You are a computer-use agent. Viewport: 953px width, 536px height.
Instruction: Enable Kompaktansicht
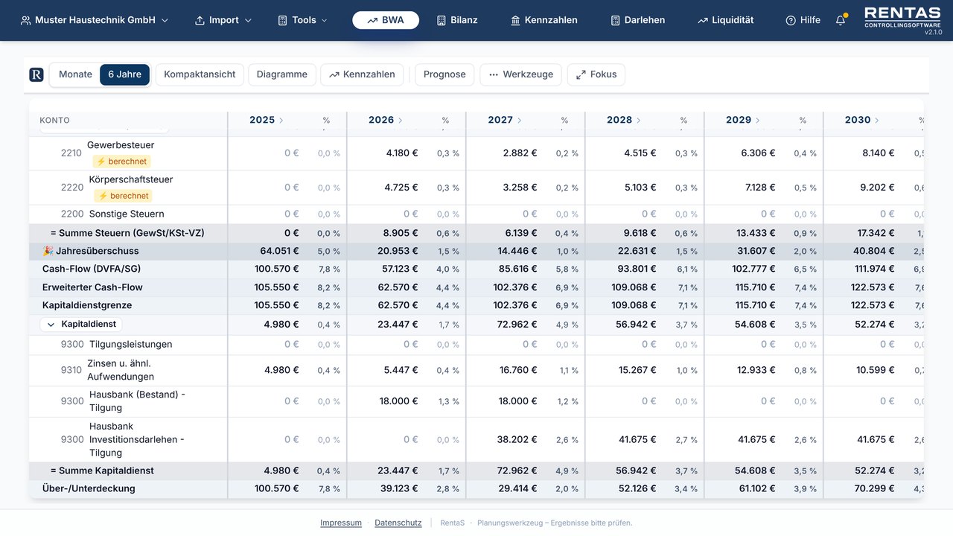[200, 74]
